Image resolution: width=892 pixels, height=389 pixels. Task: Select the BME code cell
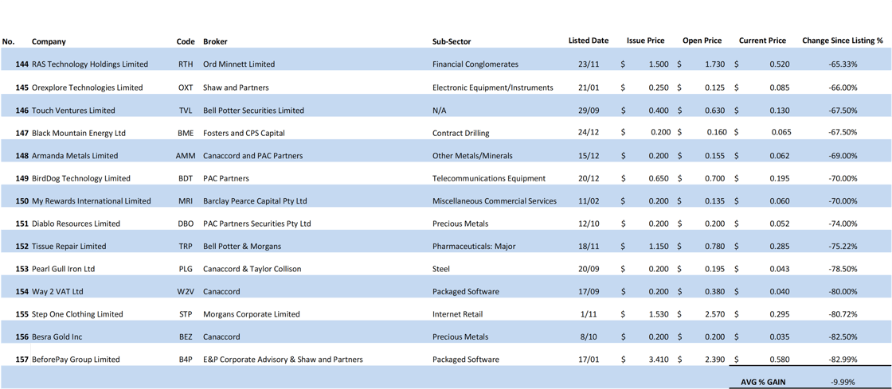click(x=186, y=133)
